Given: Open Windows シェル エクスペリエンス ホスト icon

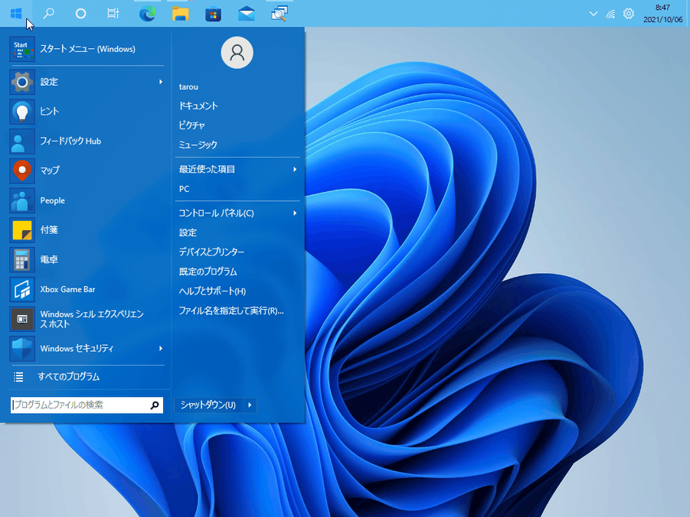Looking at the screenshot, I should [22, 319].
